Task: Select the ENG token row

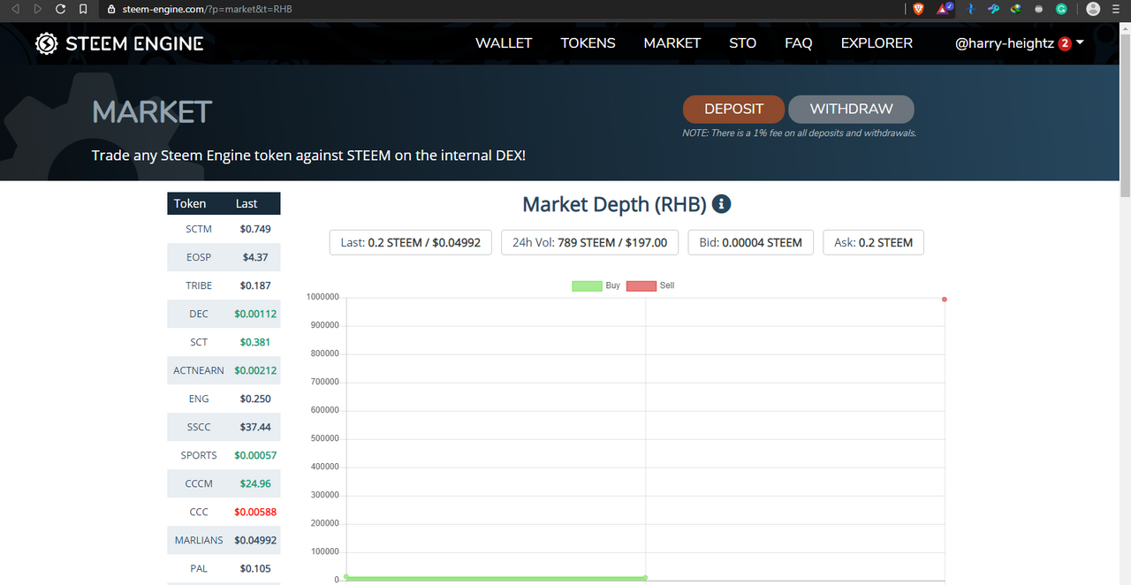Action: click(224, 399)
